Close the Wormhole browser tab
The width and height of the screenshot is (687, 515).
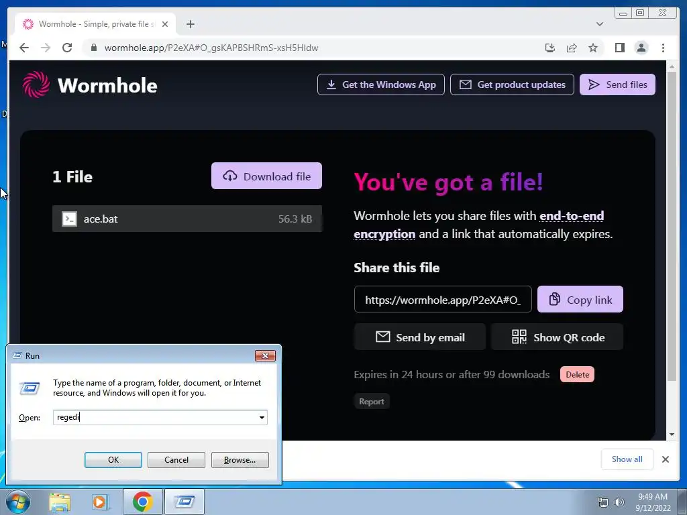point(165,24)
